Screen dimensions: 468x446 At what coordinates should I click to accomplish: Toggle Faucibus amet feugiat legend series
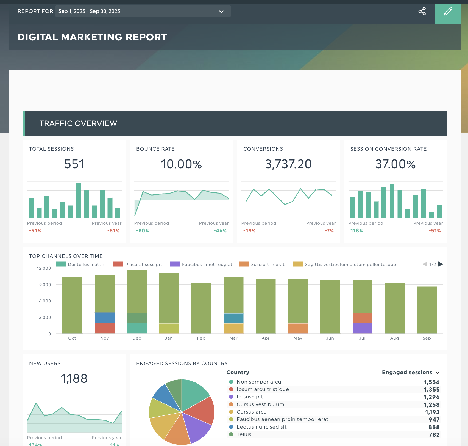[x=201, y=264]
